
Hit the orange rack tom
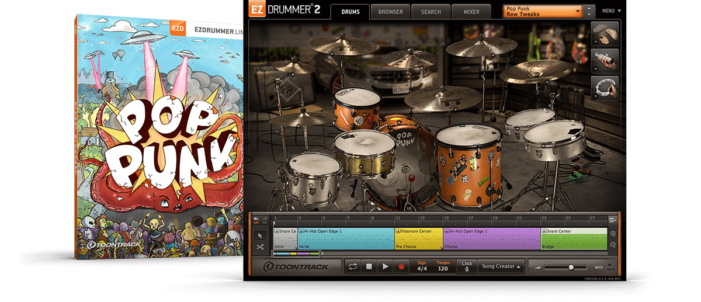[358, 109]
